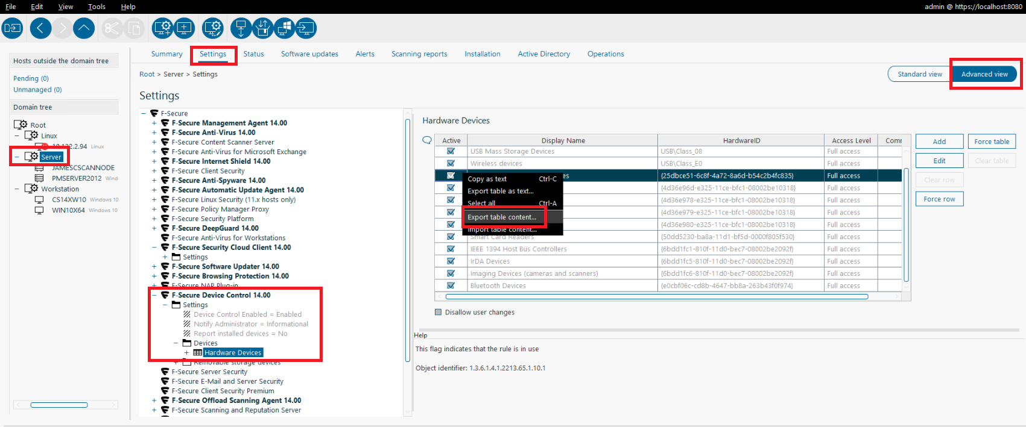Select Report installed devices = No setting
Image resolution: width=1026 pixels, height=427 pixels.
click(x=240, y=334)
